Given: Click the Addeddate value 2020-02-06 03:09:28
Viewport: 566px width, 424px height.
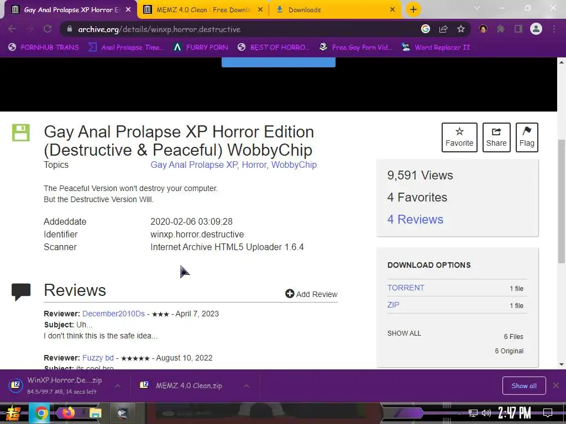Looking at the screenshot, I should 191,221.
